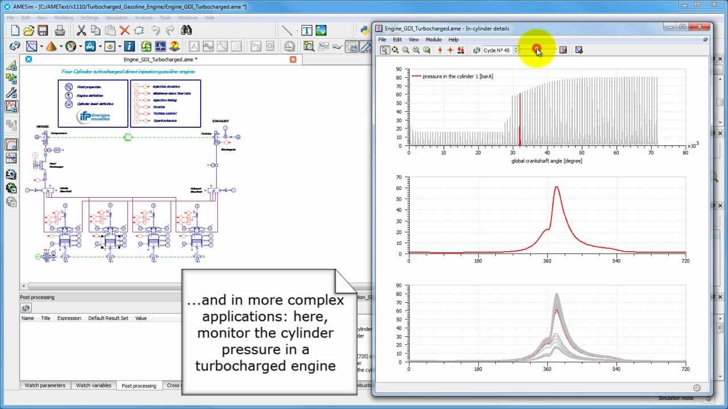The width and height of the screenshot is (728, 409).
Task: Close the Engine_GDI_Turbocharged sketch tab
Action: coord(293,59)
